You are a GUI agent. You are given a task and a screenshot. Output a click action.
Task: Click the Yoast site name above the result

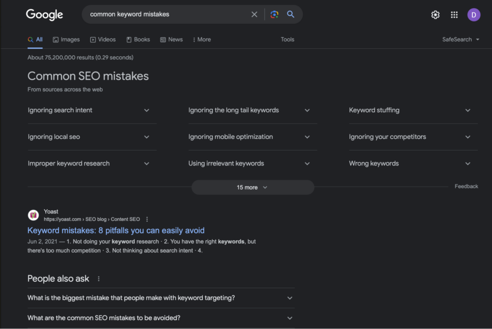pos(51,212)
